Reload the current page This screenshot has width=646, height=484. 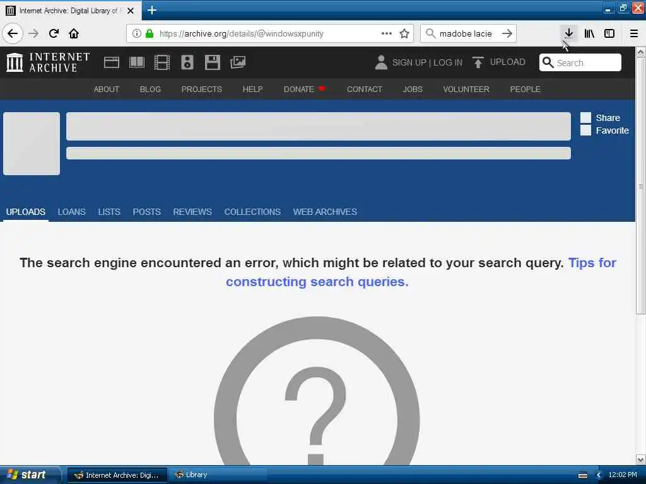(54, 33)
